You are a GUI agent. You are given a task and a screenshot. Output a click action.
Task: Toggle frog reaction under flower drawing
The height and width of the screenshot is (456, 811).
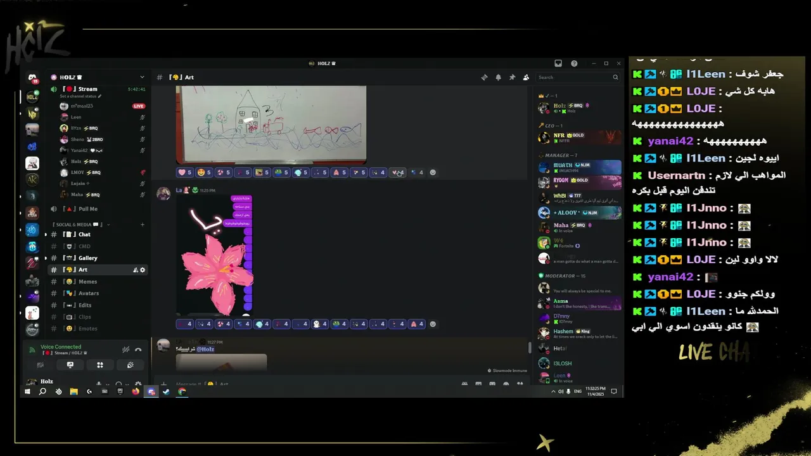[x=340, y=324]
